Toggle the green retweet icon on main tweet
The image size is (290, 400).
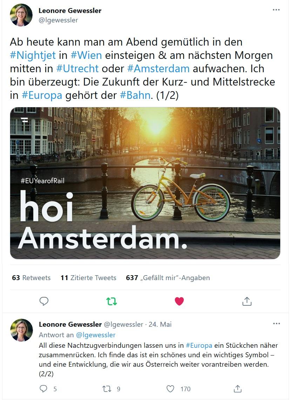[x=112, y=301]
